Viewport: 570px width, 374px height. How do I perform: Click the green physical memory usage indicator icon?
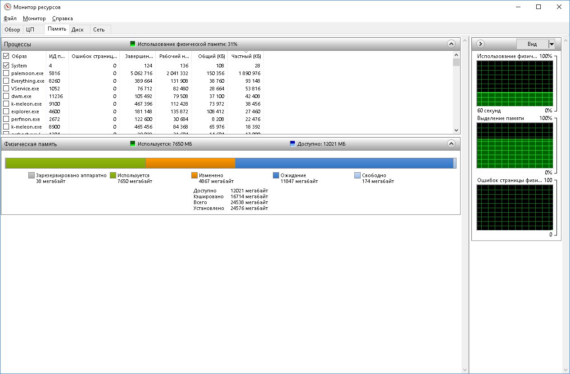[133, 44]
